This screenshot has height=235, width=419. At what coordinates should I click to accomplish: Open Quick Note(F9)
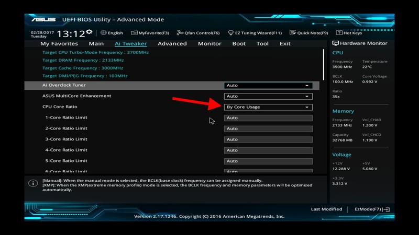pos(308,33)
